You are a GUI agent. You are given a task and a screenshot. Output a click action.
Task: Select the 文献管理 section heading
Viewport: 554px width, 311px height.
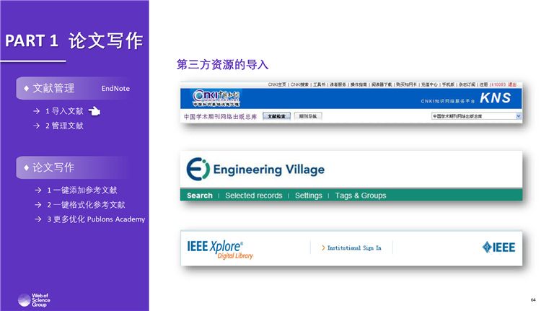click(53, 88)
